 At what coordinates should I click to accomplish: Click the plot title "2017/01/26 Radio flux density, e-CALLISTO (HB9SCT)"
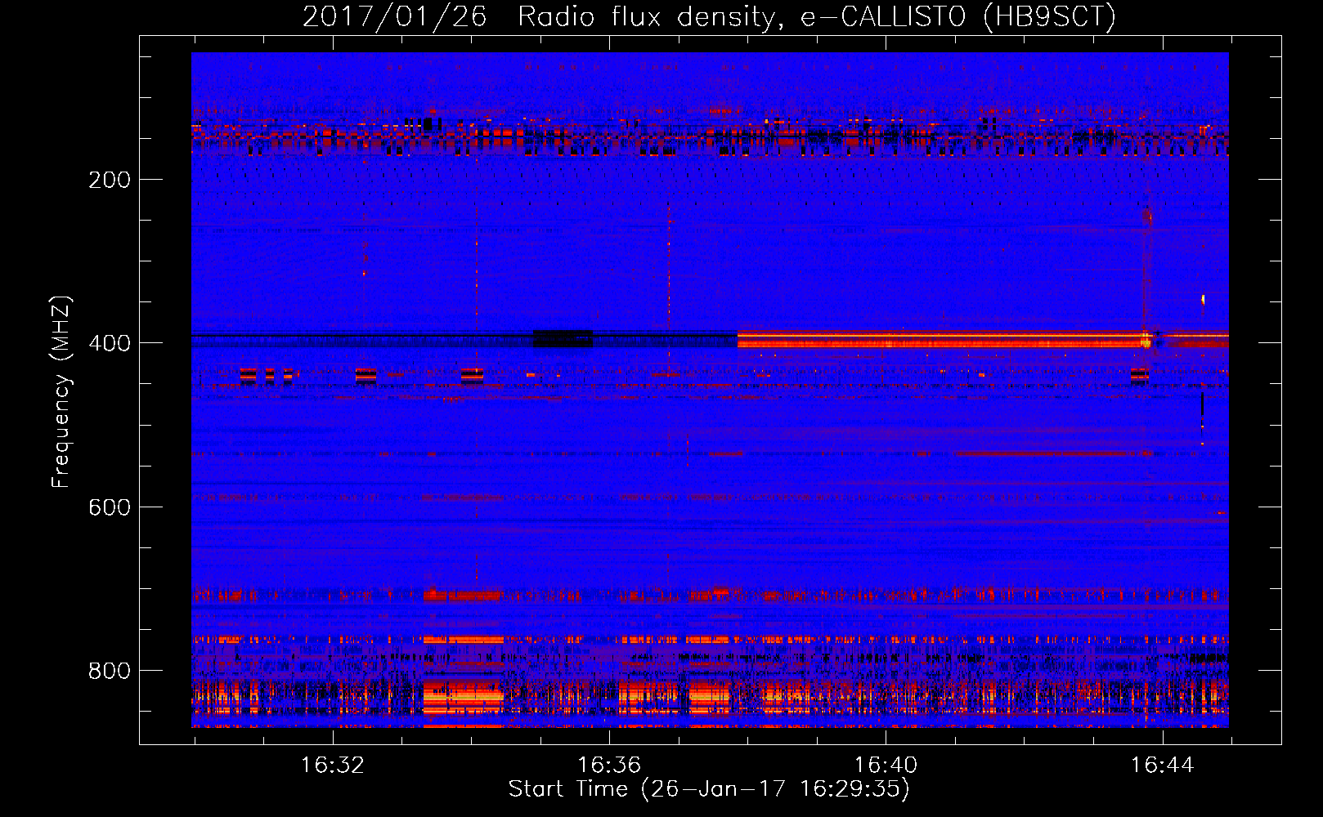(709, 16)
